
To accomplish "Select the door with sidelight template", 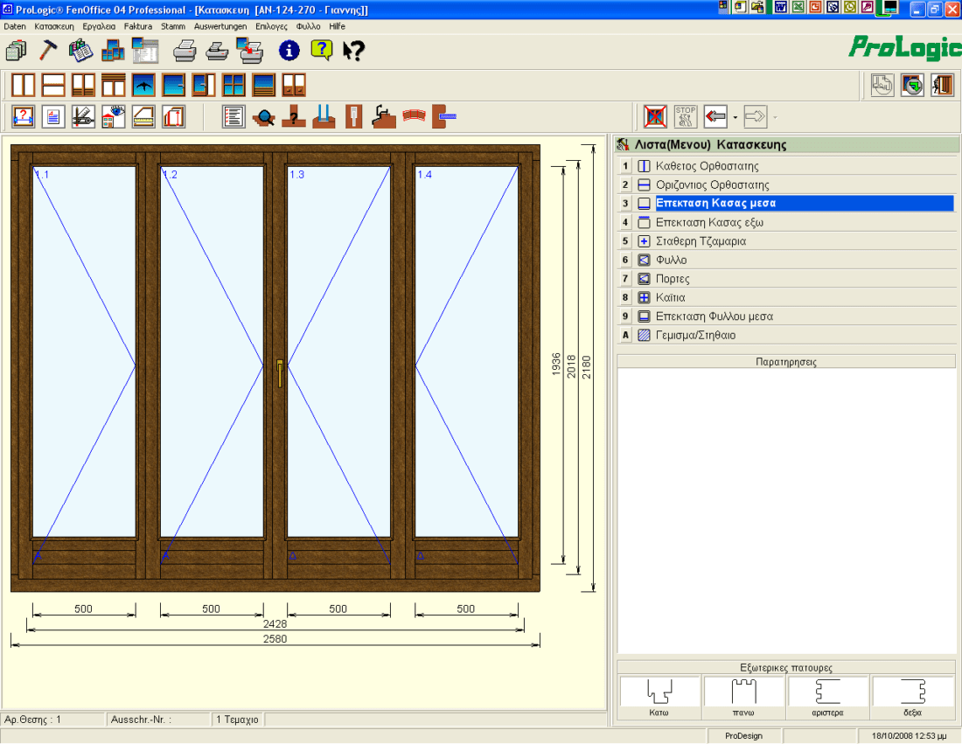I will click(x=204, y=86).
